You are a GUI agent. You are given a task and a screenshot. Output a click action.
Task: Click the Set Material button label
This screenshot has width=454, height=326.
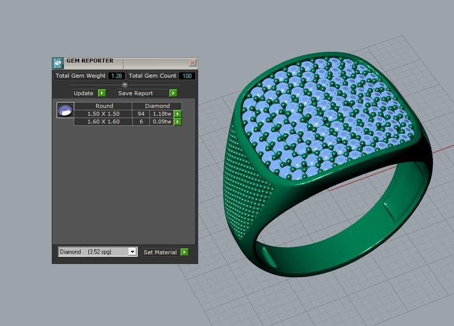click(x=161, y=252)
